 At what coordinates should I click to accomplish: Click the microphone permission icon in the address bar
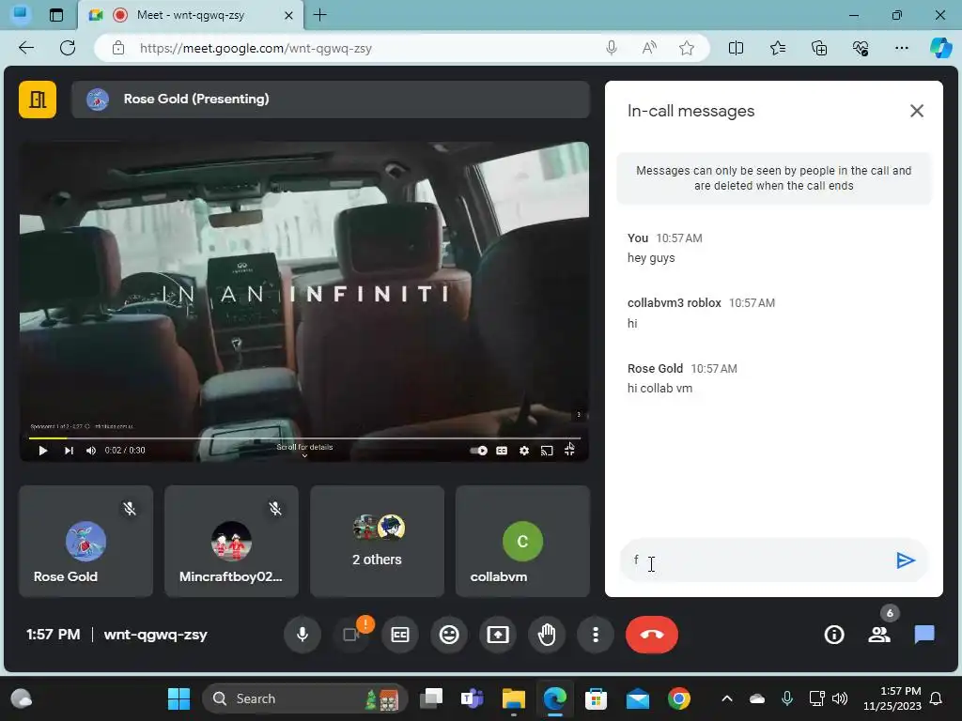pos(611,48)
